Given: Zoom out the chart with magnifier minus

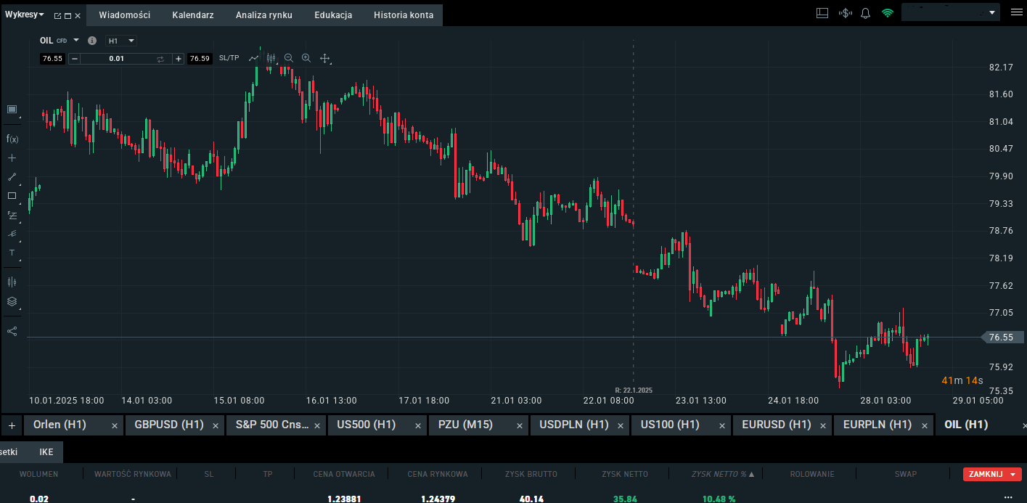Looking at the screenshot, I should (288, 58).
